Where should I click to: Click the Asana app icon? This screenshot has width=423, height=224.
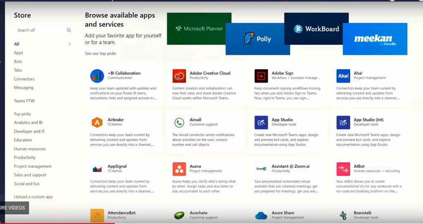click(179, 169)
